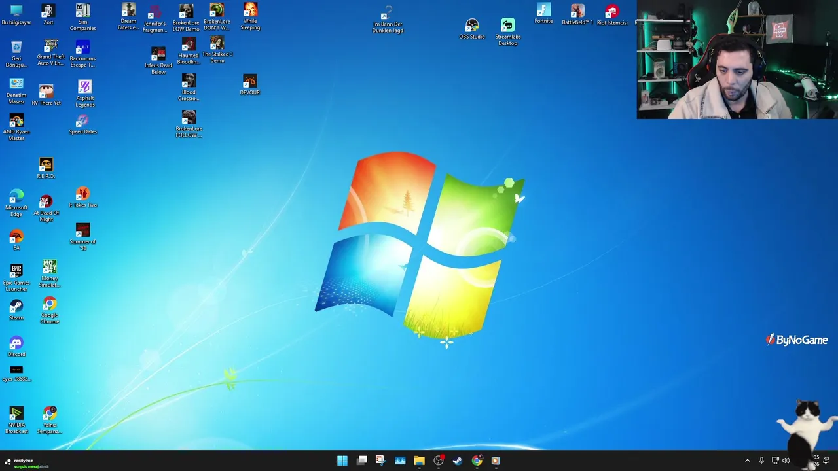Launch BrokenLore LOW Demo shortcut

coord(186,18)
